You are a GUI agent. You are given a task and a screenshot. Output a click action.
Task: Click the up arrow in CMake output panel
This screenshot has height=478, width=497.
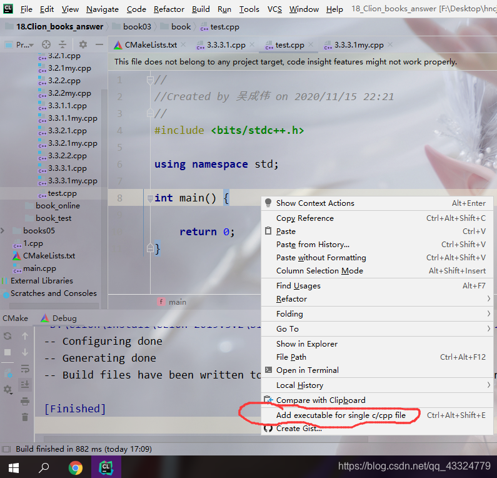coord(25,336)
